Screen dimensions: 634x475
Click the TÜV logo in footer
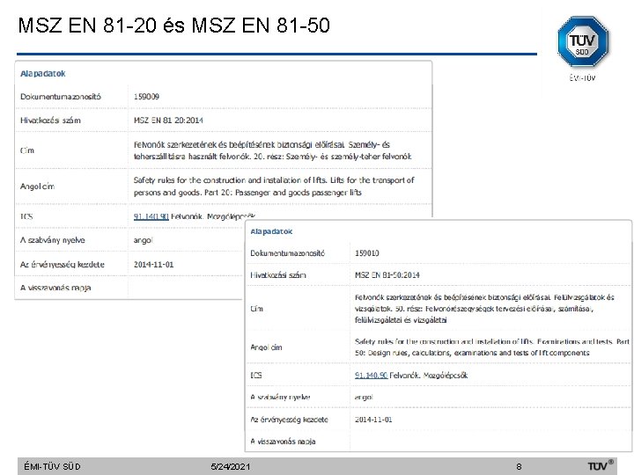point(601,465)
